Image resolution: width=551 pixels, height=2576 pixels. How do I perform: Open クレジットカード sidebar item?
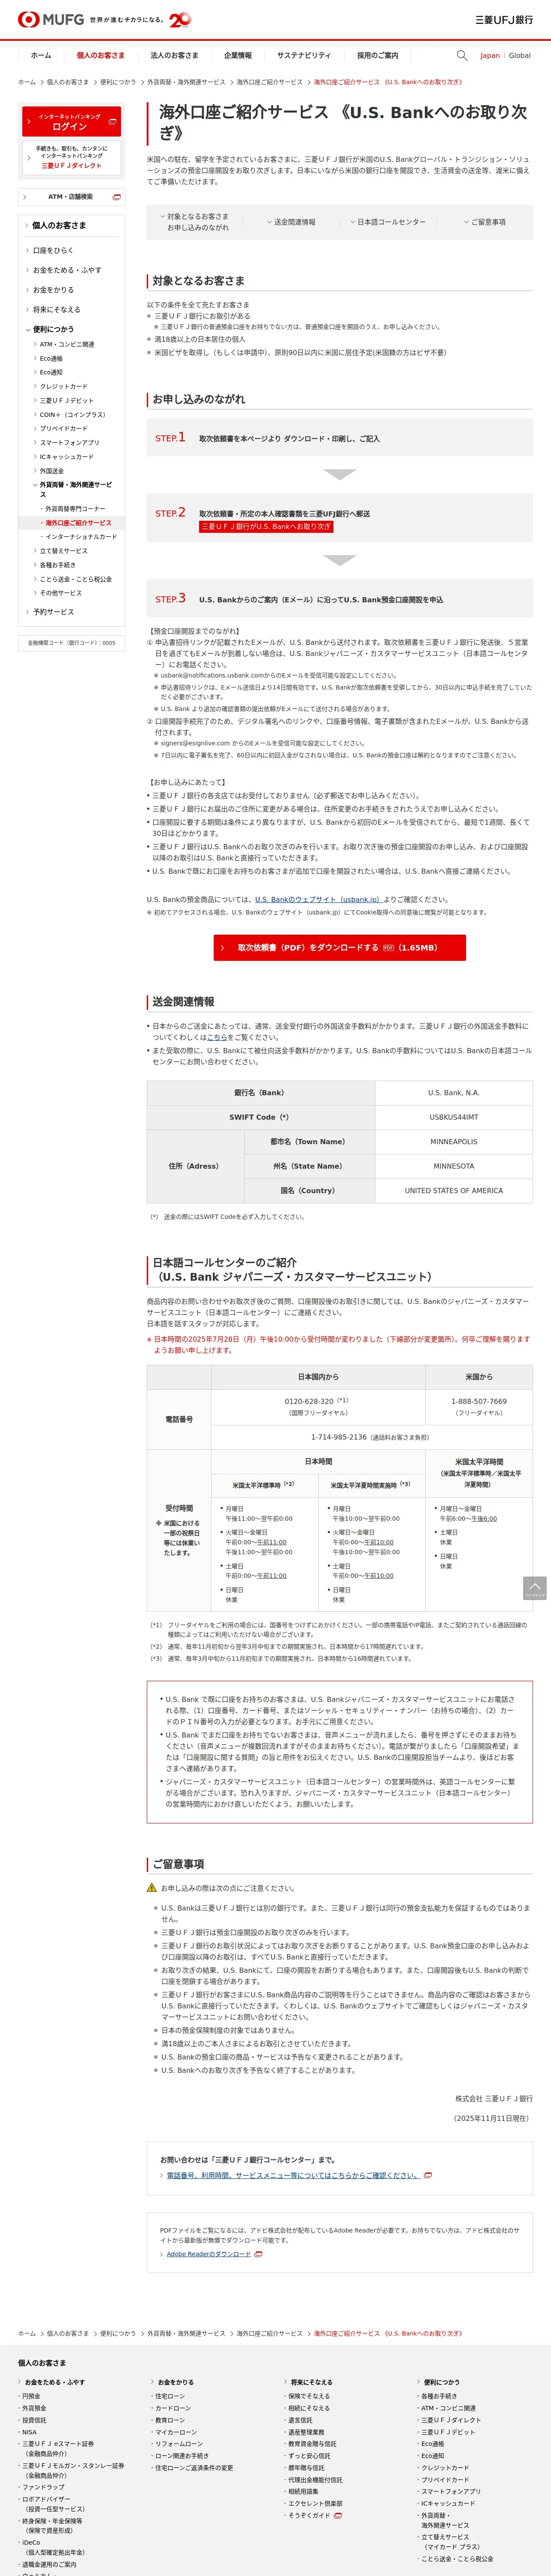(63, 386)
